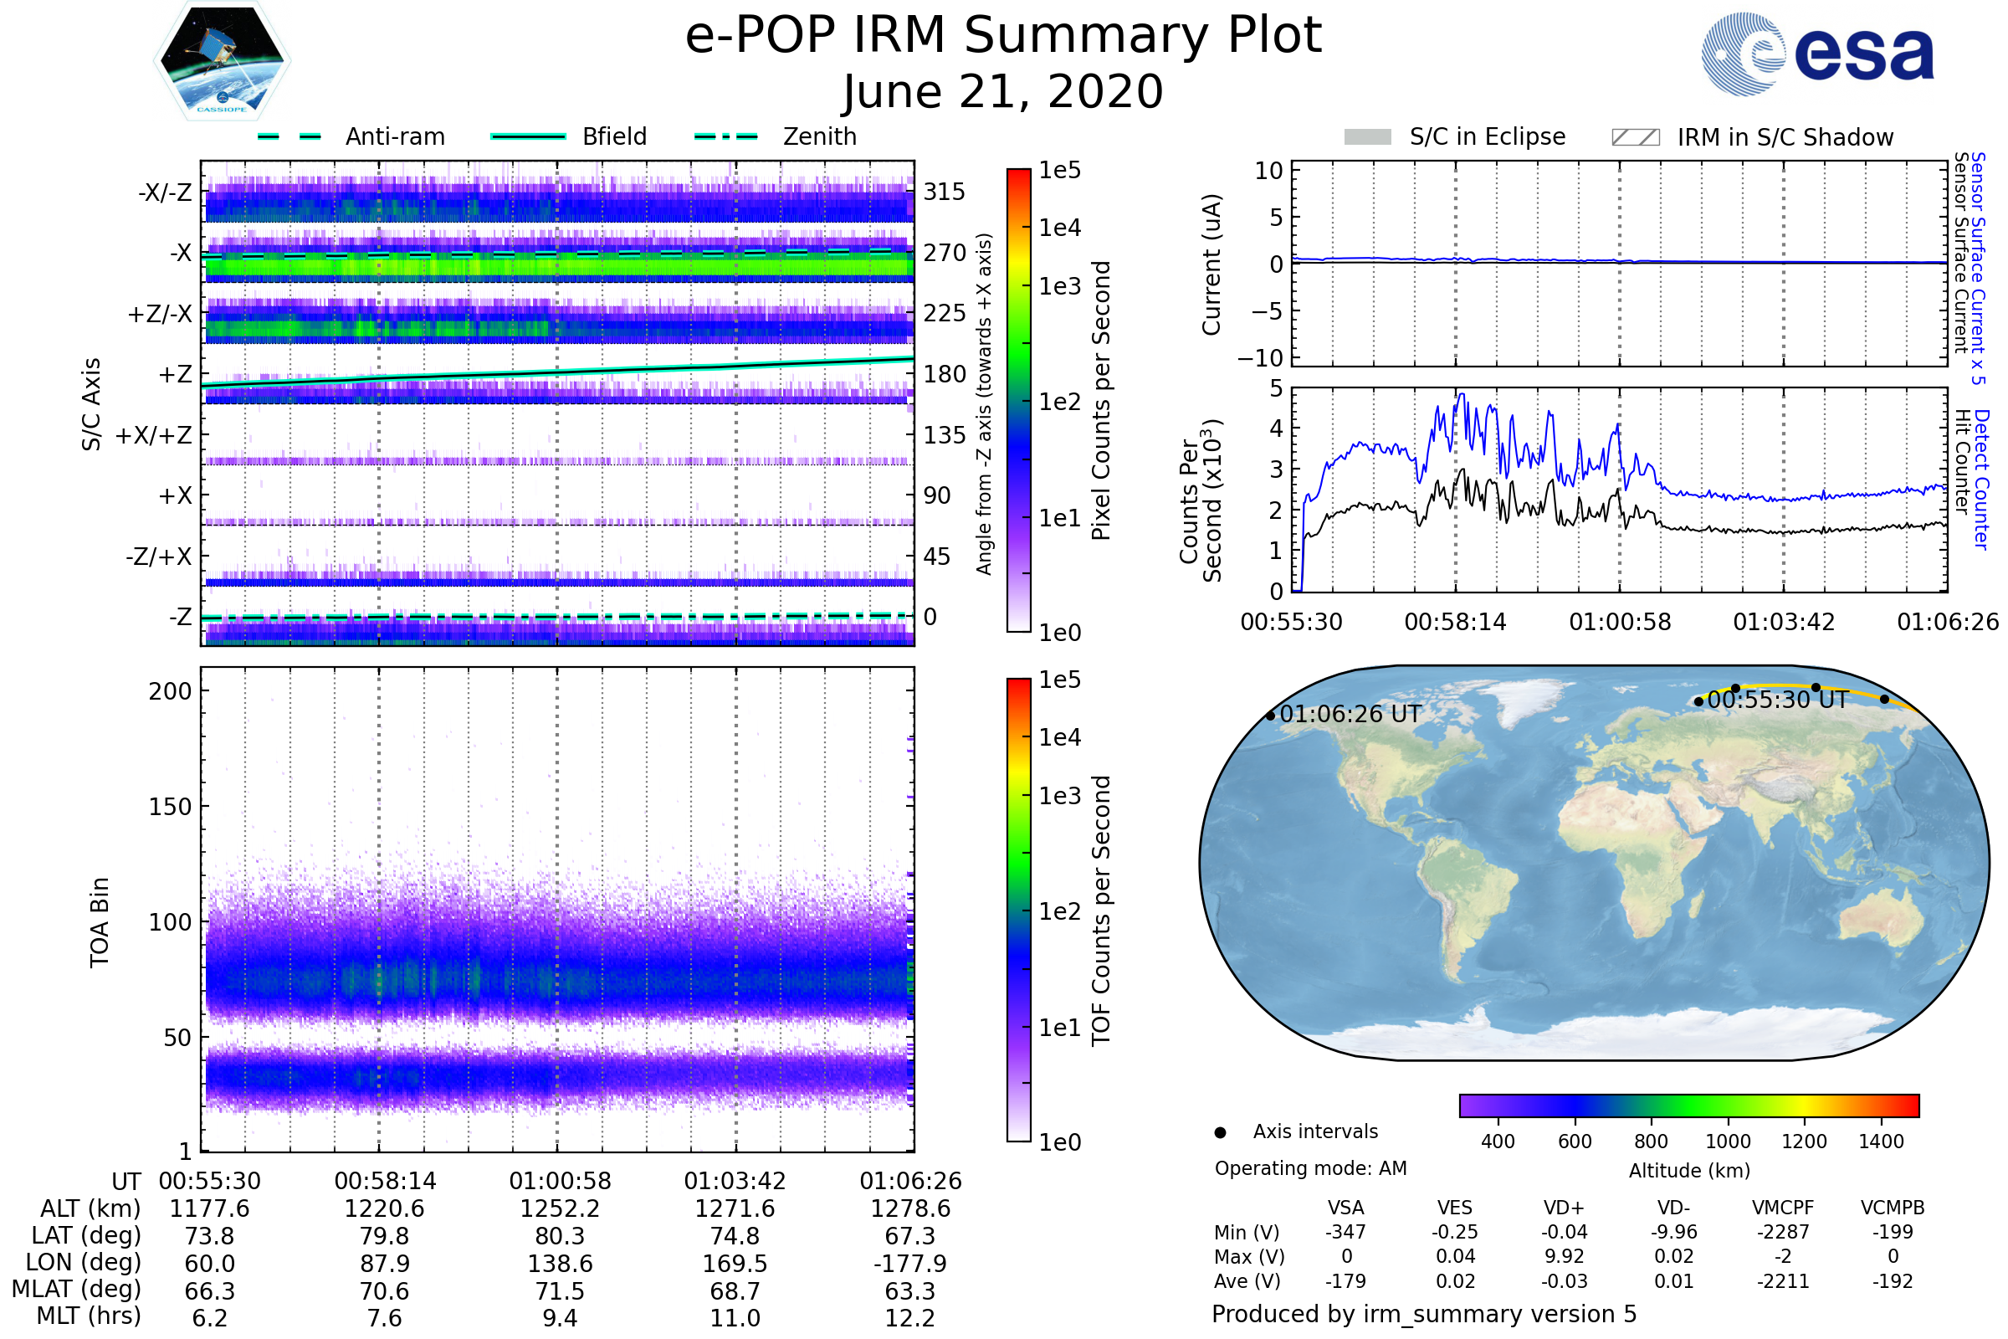Click the S/C in Eclipse gray swatch
The image size is (2008, 1339).
pyautogui.click(x=1367, y=137)
